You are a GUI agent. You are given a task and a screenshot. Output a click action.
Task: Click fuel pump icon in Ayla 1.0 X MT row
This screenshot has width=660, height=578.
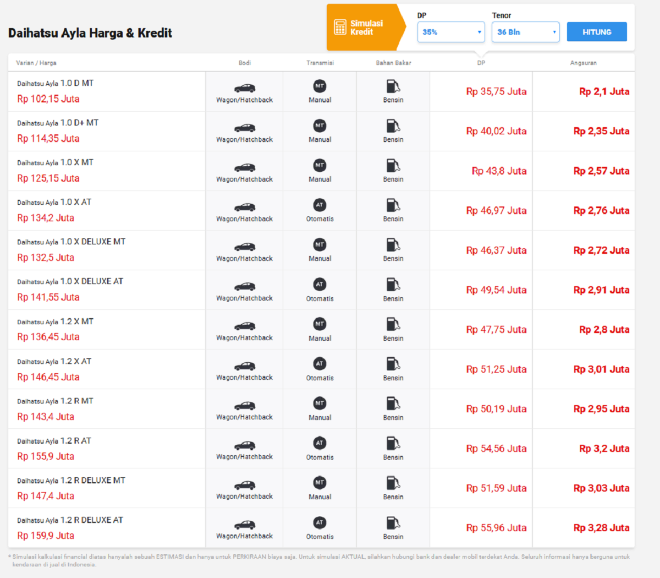393,165
